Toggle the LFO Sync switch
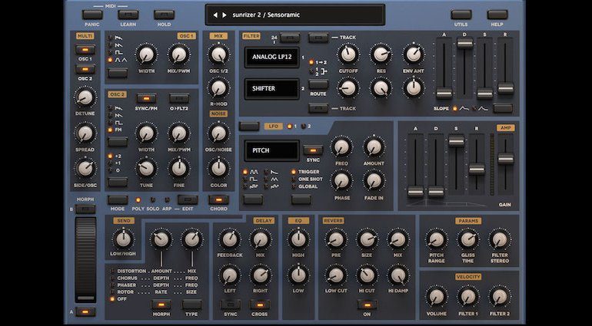 tap(312, 150)
